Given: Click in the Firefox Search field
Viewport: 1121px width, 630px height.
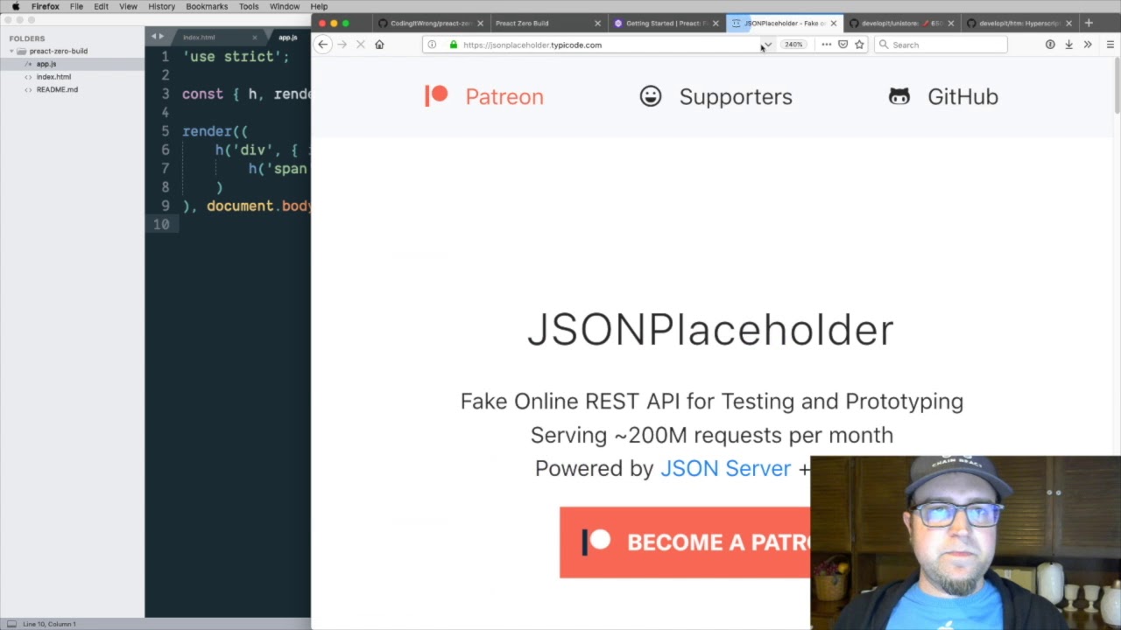Looking at the screenshot, I should (941, 45).
